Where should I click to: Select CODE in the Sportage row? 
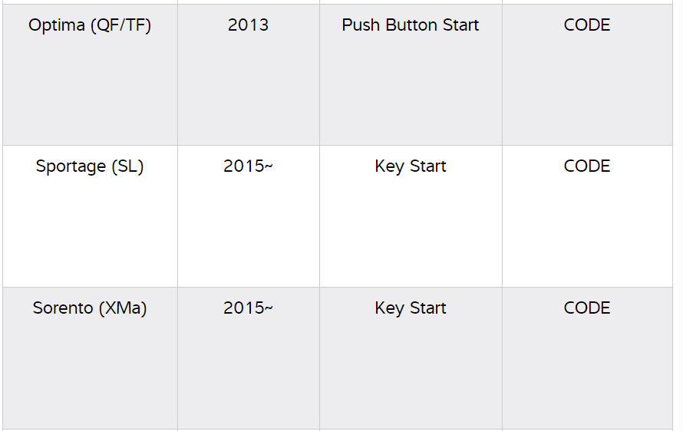[587, 166]
